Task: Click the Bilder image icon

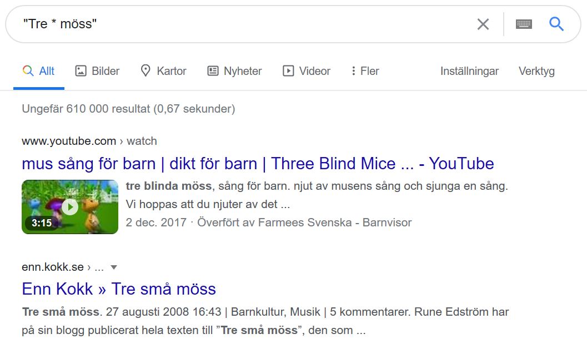Action: [81, 70]
